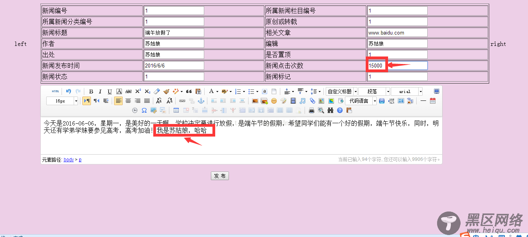
Task: Click the 新闻点击次数 field showing 15000
Action: click(397, 66)
